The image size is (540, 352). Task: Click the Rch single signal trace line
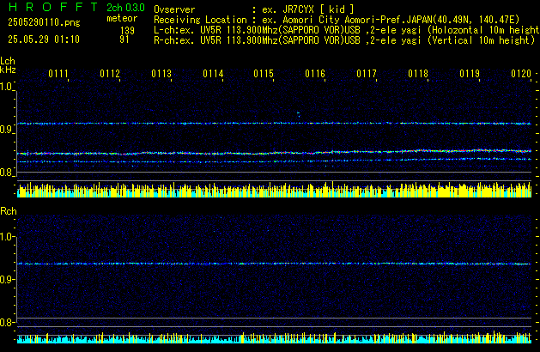[274, 264]
